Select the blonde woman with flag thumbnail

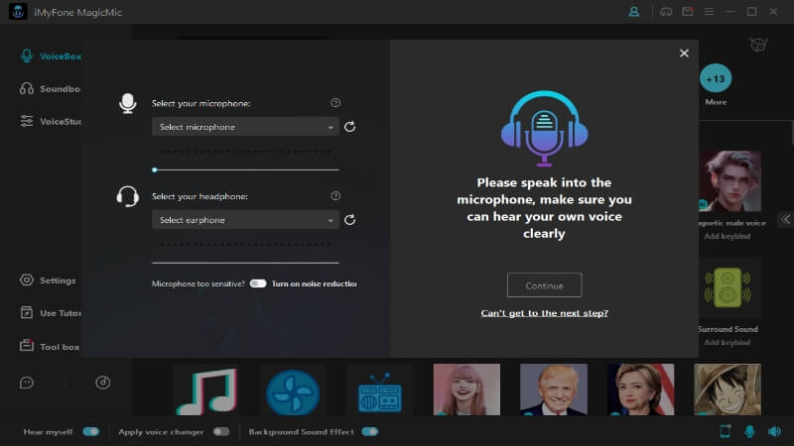coord(640,390)
